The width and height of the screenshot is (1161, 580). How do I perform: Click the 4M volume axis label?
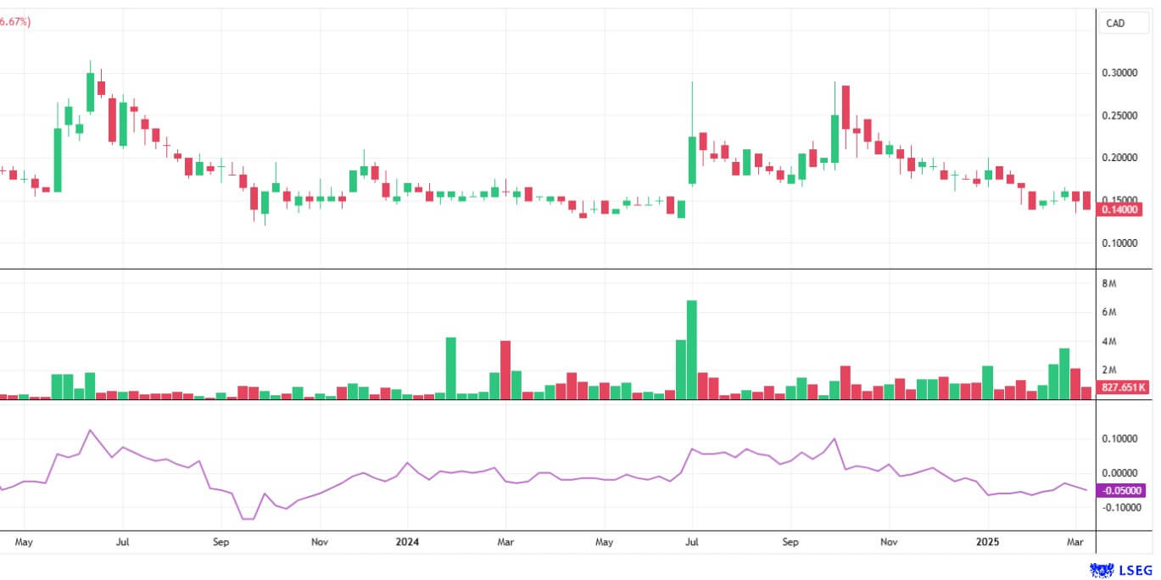(1108, 342)
